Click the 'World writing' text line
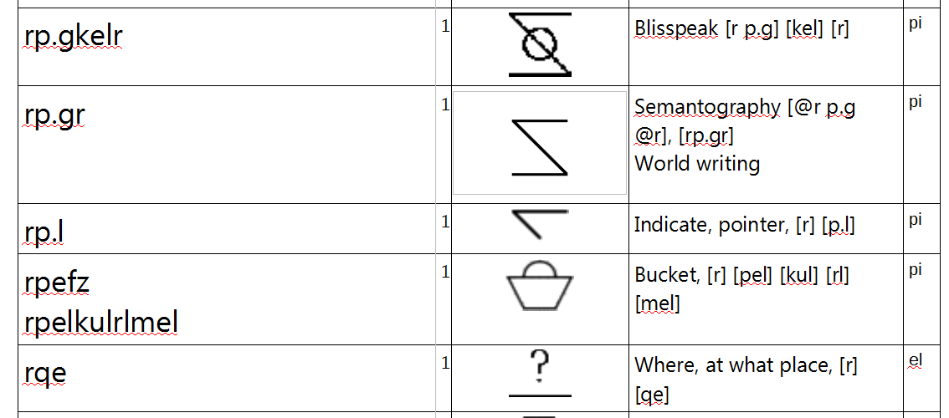This screenshot has height=418, width=949. pos(697,163)
